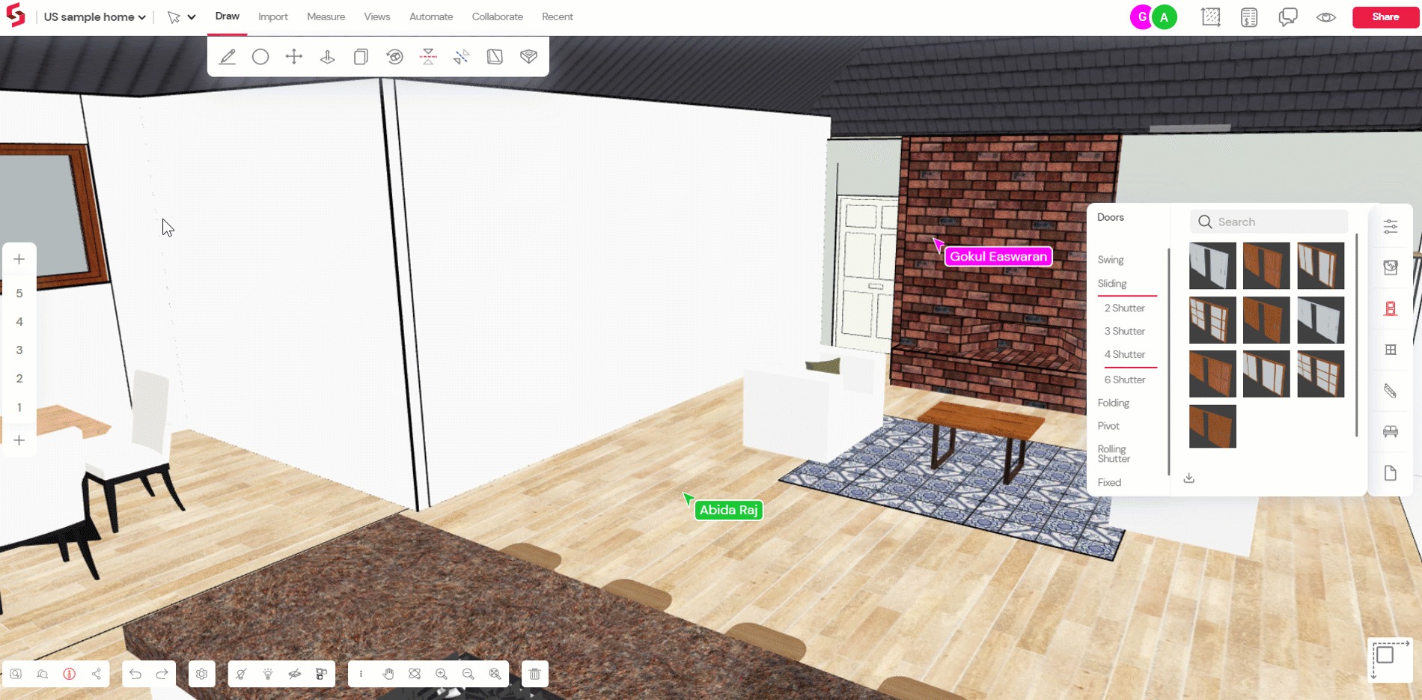Click the zoom in icon on bottom toolbar
This screenshot has height=700, width=1422.
[x=441, y=673]
